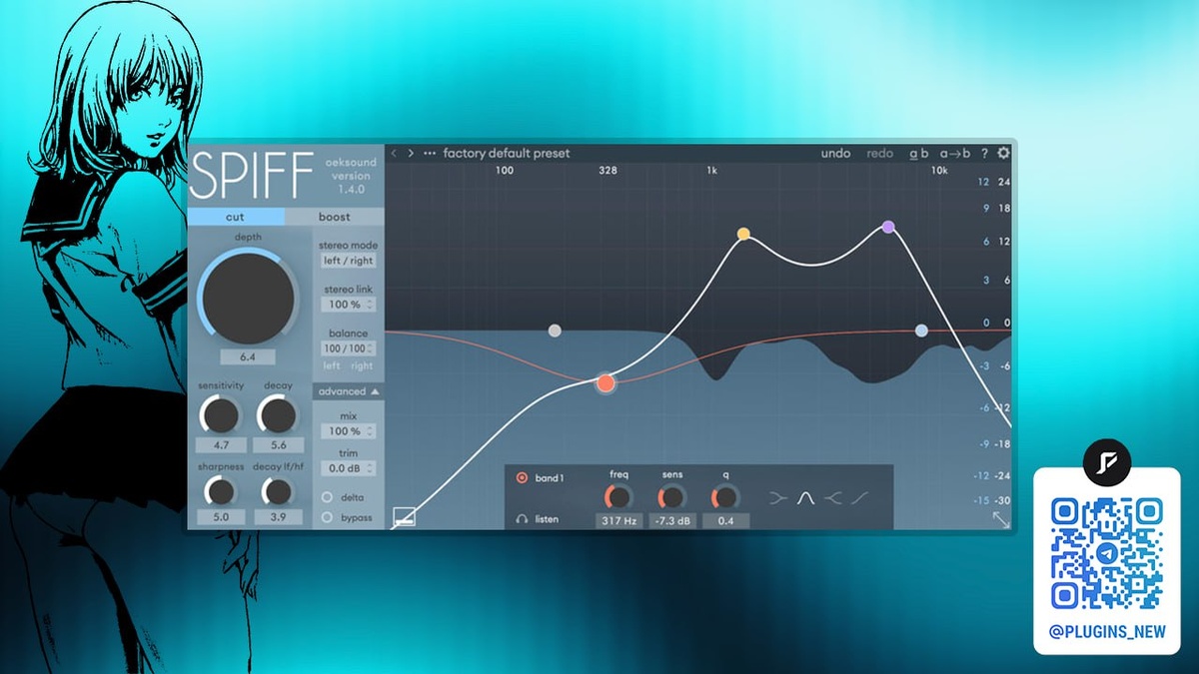
Task: Click the decay value 5.6
Action: click(278, 445)
